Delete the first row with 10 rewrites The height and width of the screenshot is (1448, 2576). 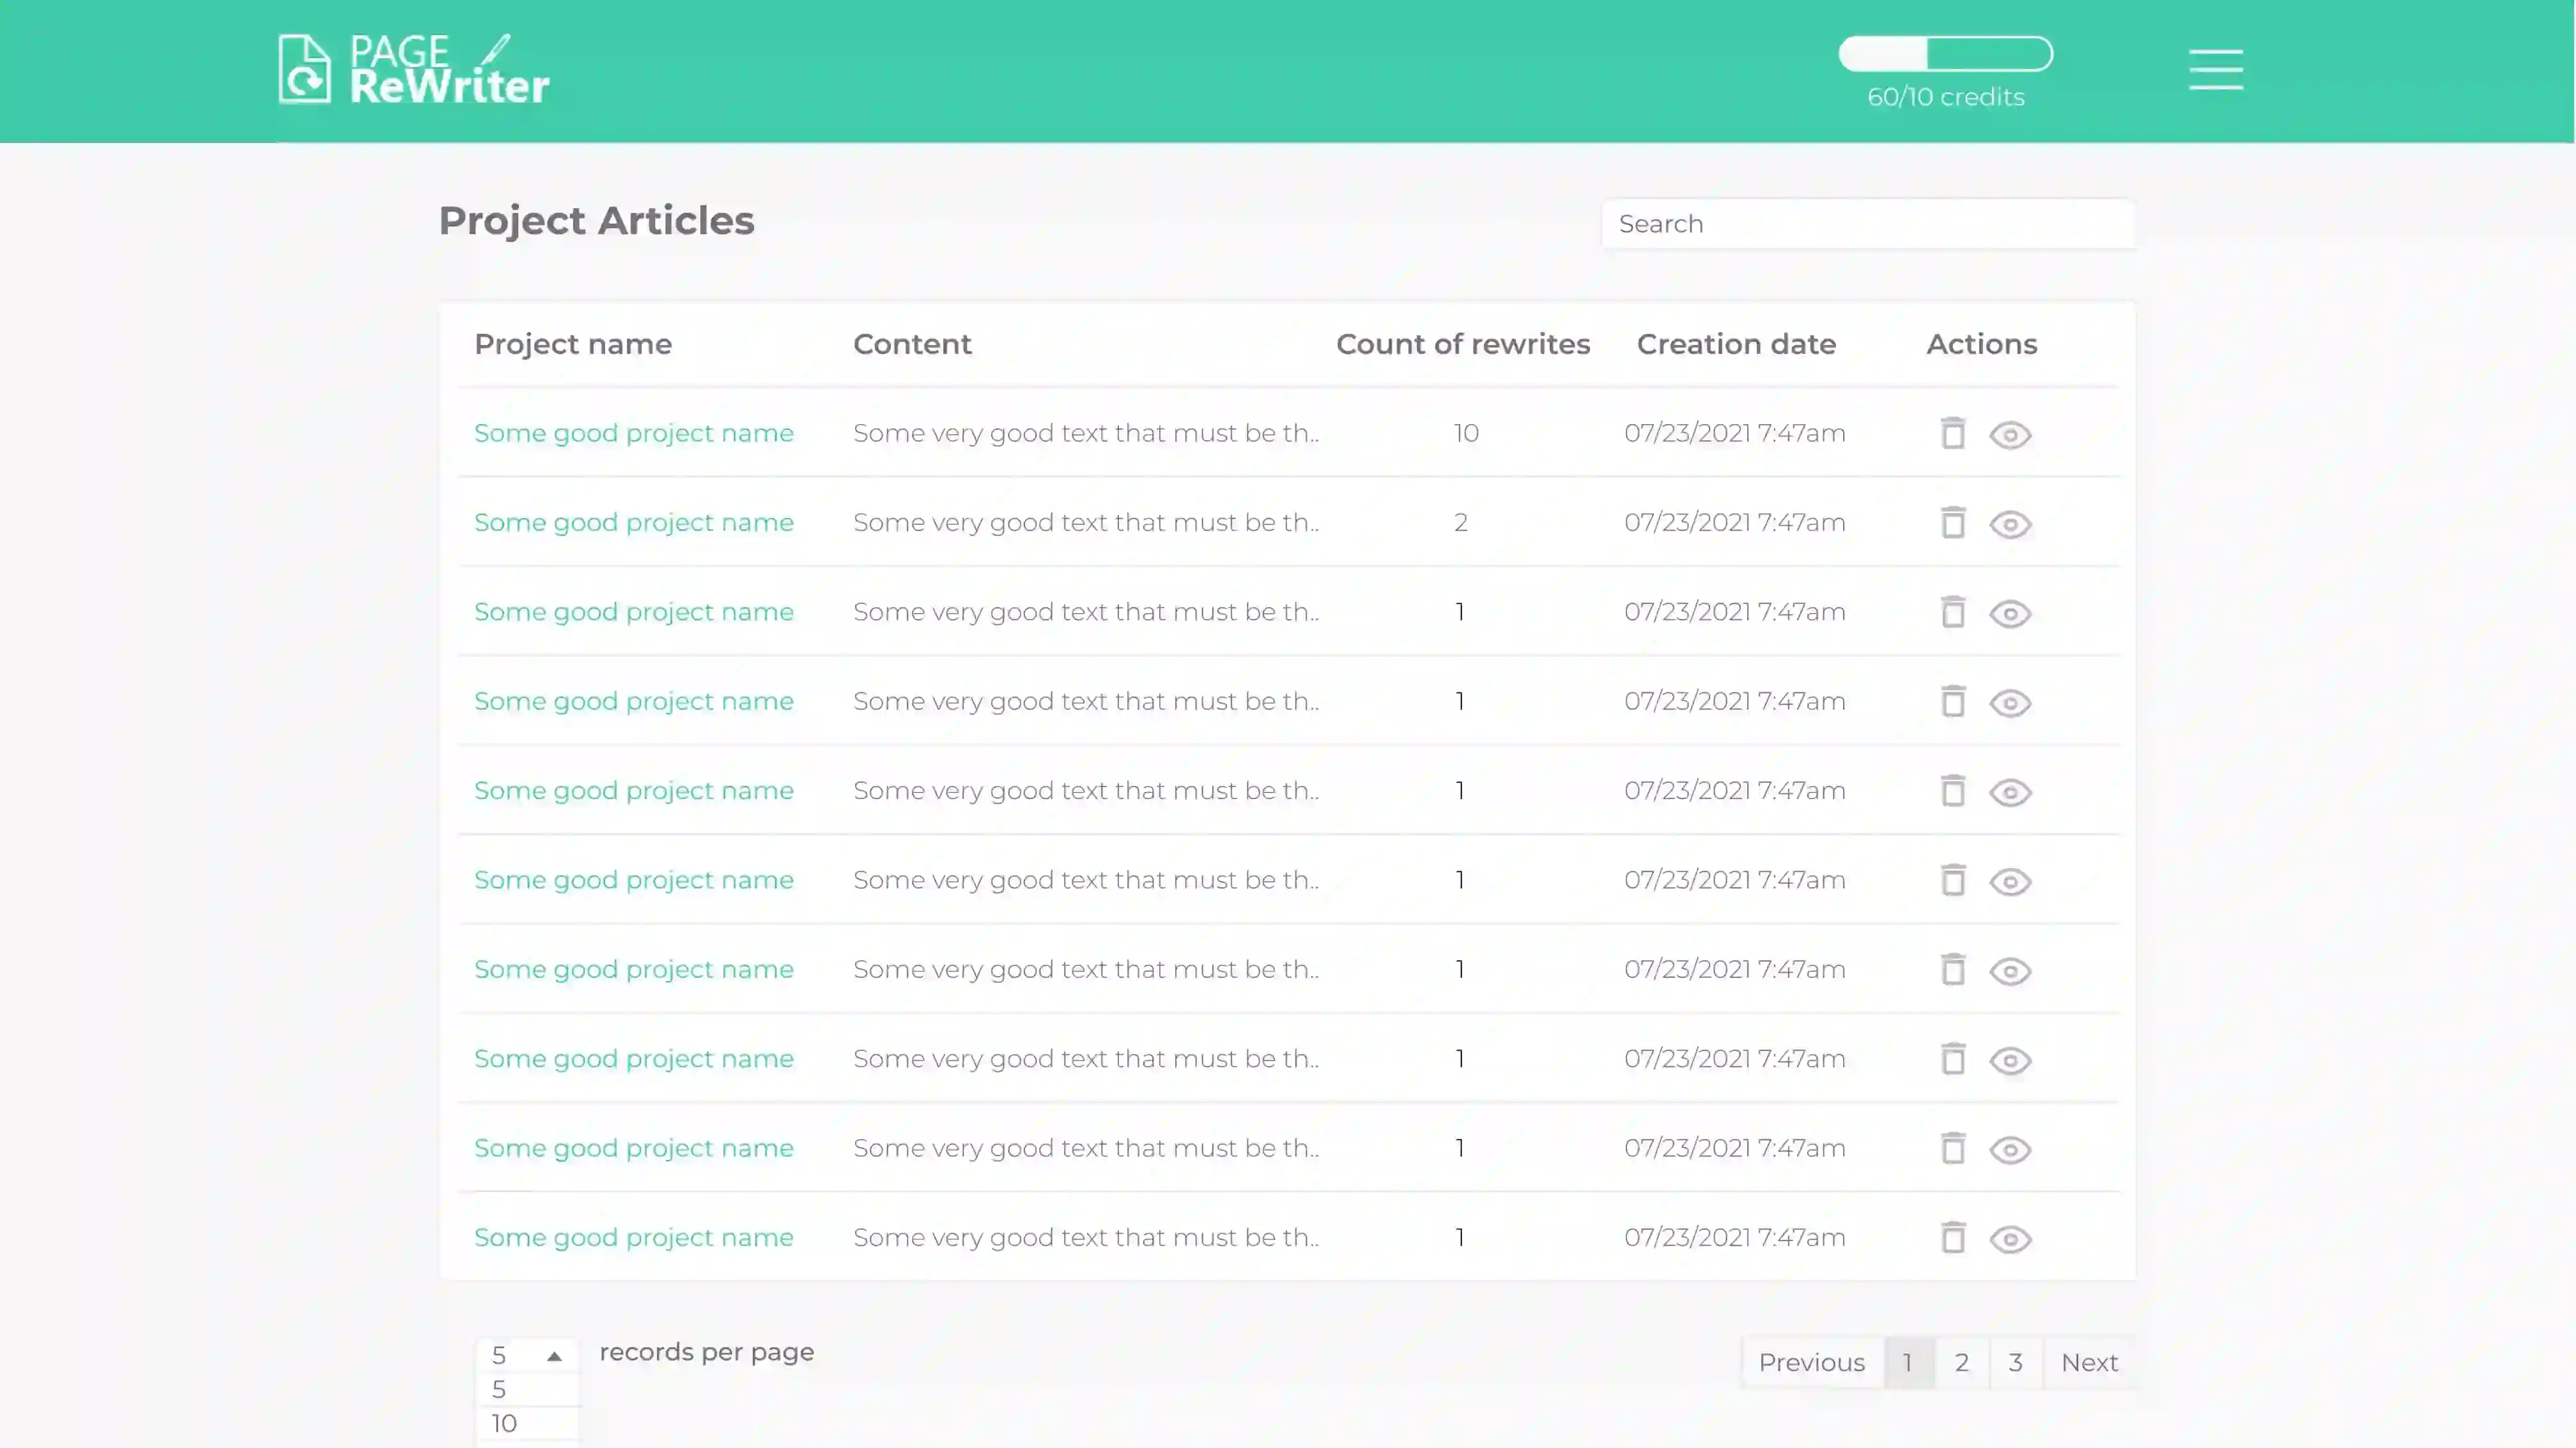pyautogui.click(x=1952, y=434)
